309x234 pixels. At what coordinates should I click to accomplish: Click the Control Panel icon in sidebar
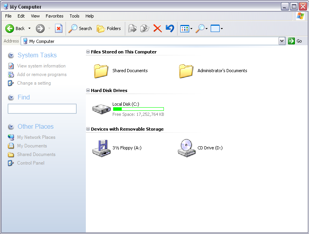[11, 163]
